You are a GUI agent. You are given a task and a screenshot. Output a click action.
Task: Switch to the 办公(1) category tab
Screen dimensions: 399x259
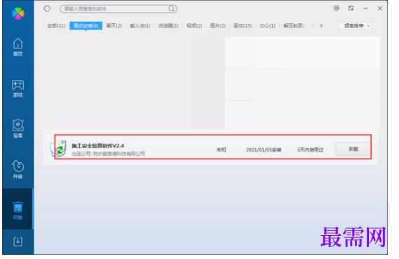tap(267, 26)
